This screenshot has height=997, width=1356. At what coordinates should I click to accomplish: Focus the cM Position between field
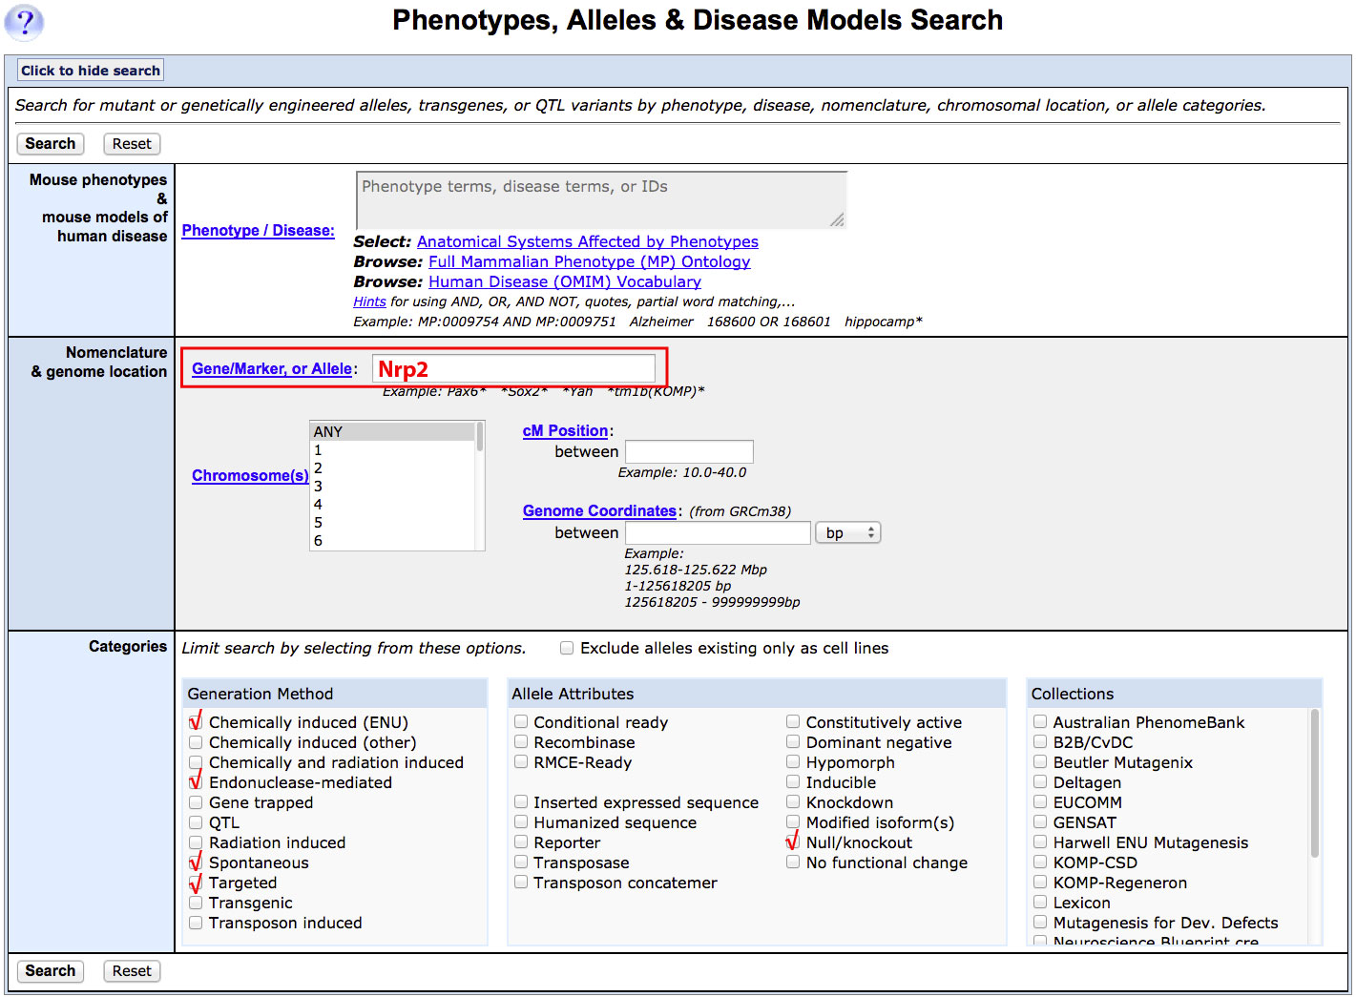689,452
